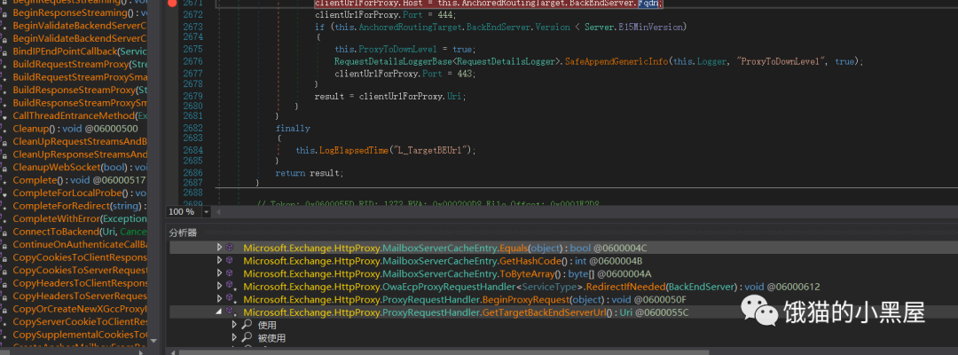
Task: Click the magnifier icon next to 被使用
Action: click(247, 337)
